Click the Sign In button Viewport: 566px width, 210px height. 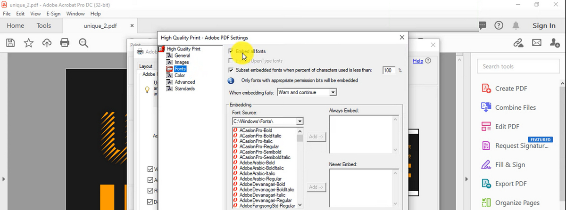point(543,25)
